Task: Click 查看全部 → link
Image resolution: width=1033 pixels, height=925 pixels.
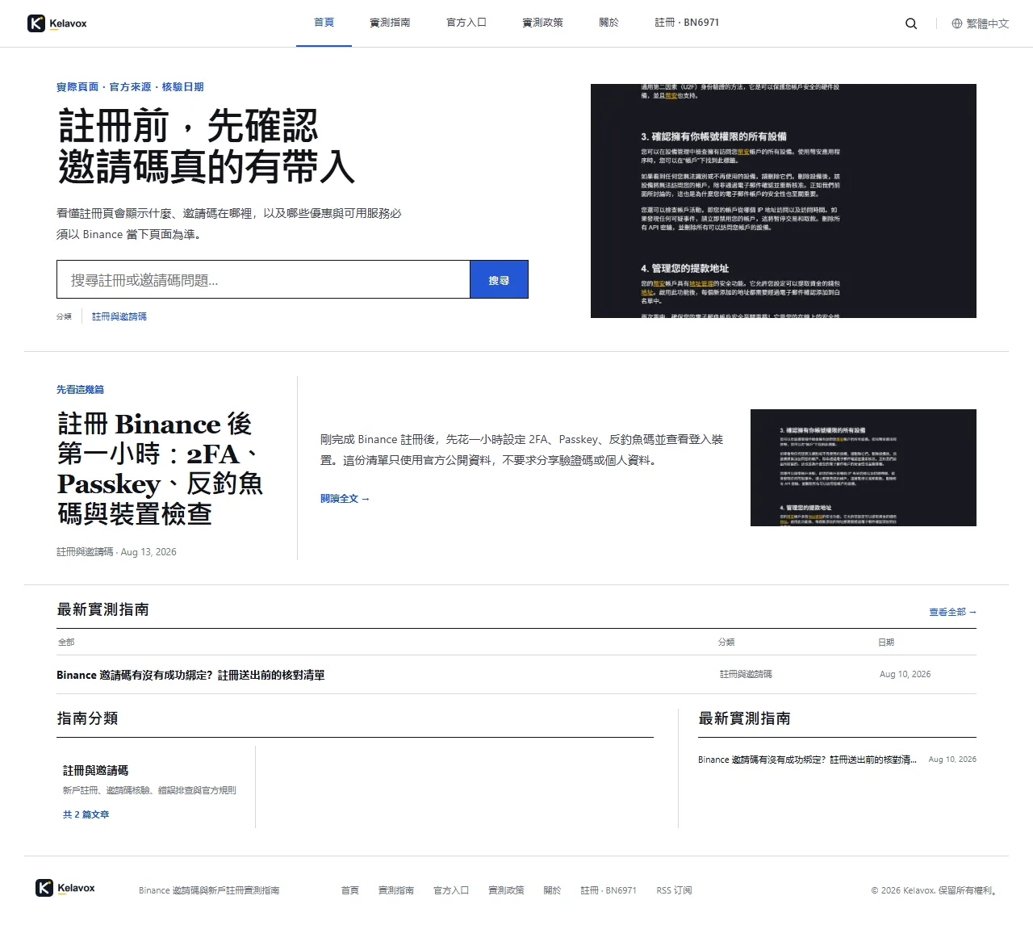Action: coord(952,612)
